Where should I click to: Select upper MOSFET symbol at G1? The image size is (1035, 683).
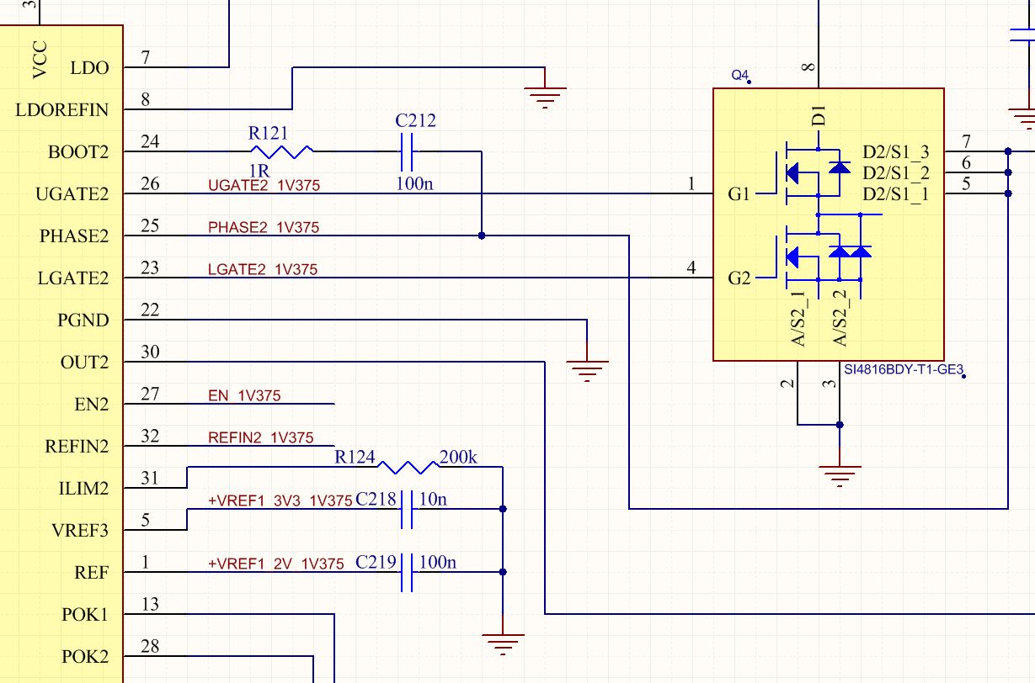(800, 173)
